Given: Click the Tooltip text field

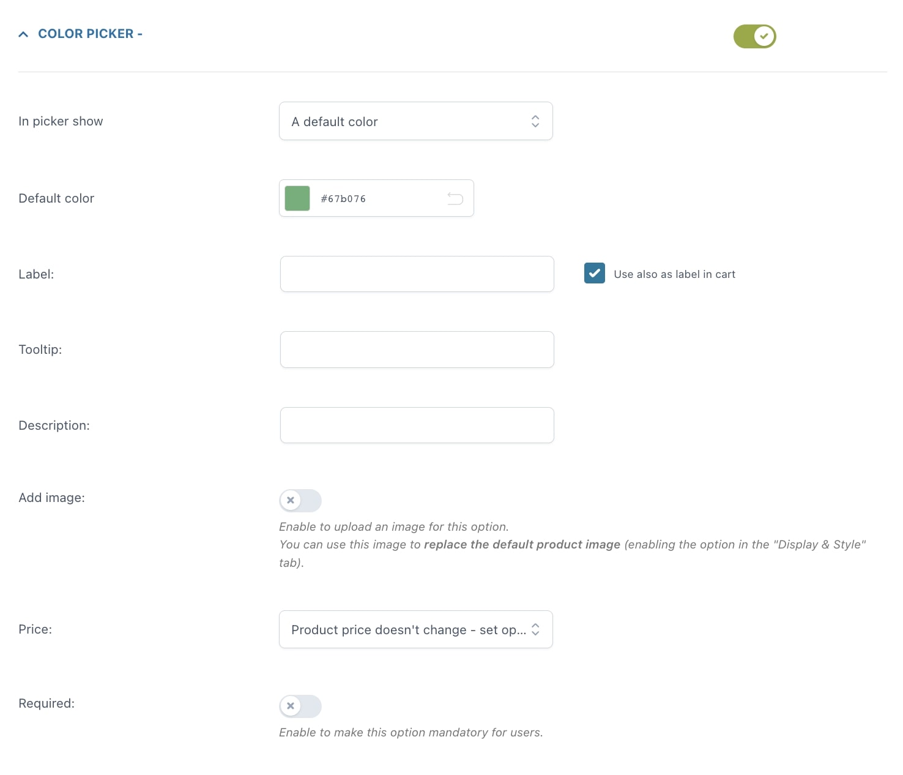Looking at the screenshot, I should click(417, 350).
